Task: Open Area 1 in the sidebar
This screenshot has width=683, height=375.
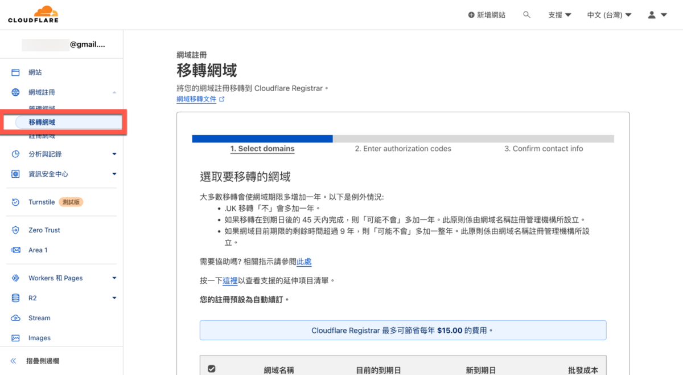Action: (x=38, y=250)
